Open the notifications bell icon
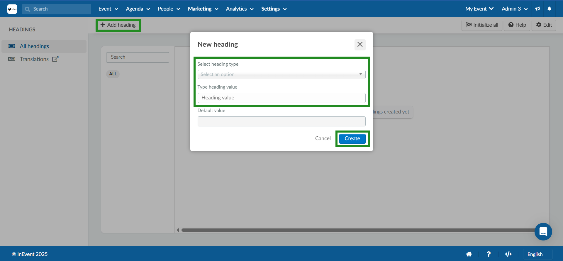The height and width of the screenshot is (261, 563). coord(549,9)
